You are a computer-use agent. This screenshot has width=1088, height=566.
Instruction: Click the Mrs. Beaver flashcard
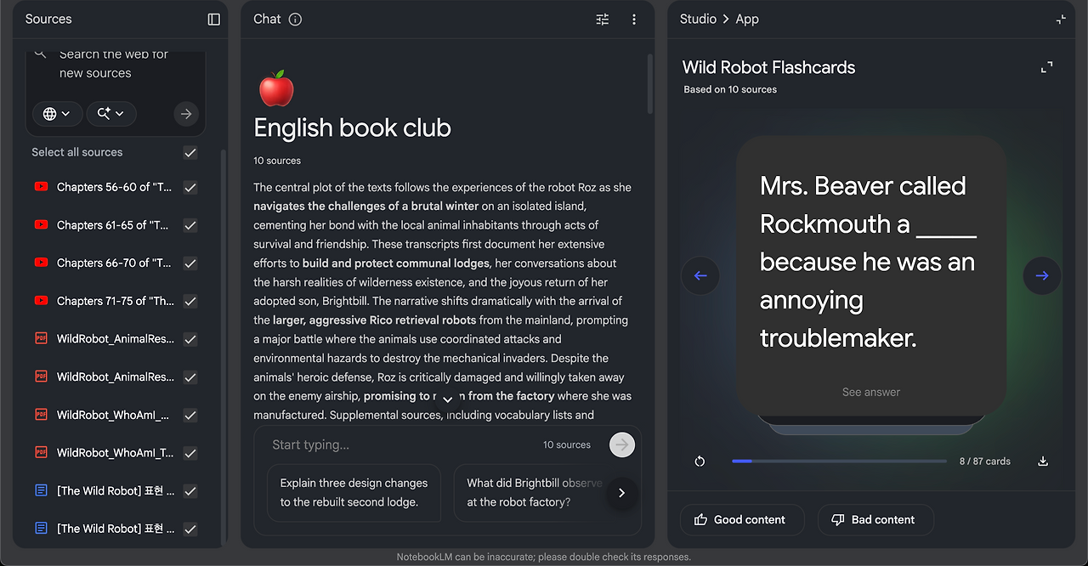click(x=871, y=275)
